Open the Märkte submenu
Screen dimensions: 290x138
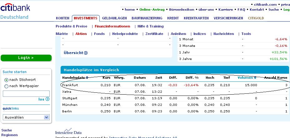[x=62, y=34]
